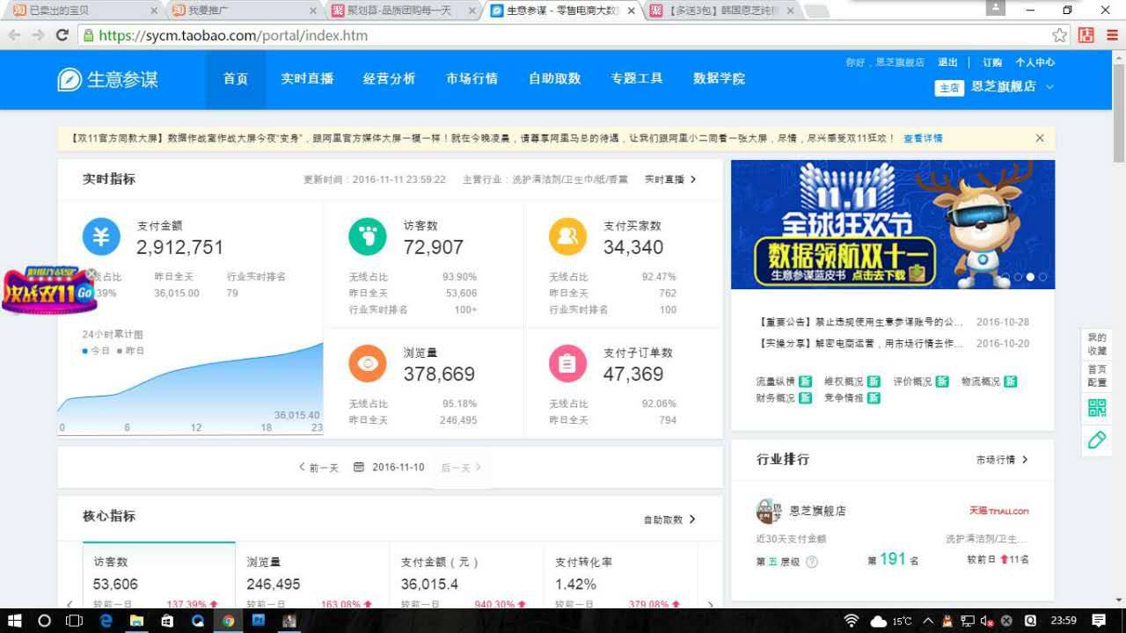
Task: Click the orange 支付买家数 icon
Action: 567,236
